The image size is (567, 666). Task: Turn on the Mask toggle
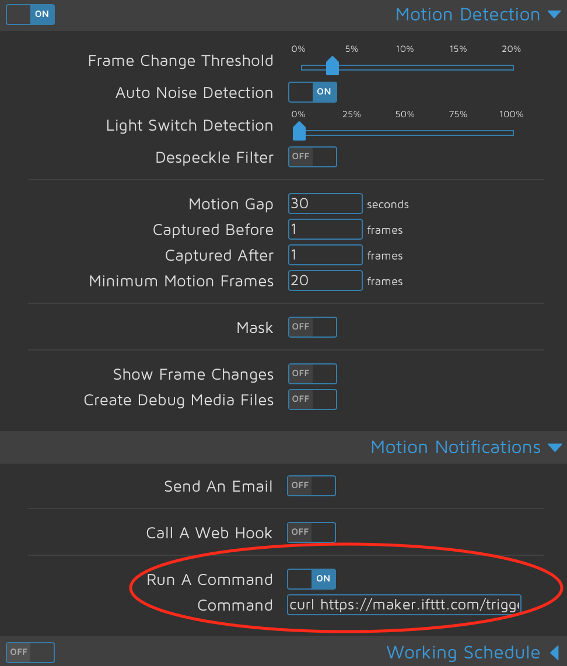(x=313, y=327)
